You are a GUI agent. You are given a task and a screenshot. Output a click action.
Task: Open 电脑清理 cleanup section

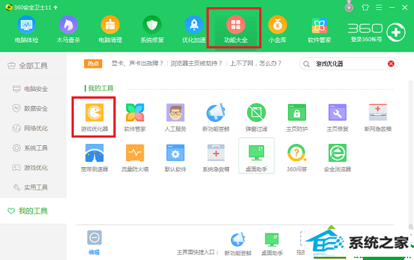point(110,29)
